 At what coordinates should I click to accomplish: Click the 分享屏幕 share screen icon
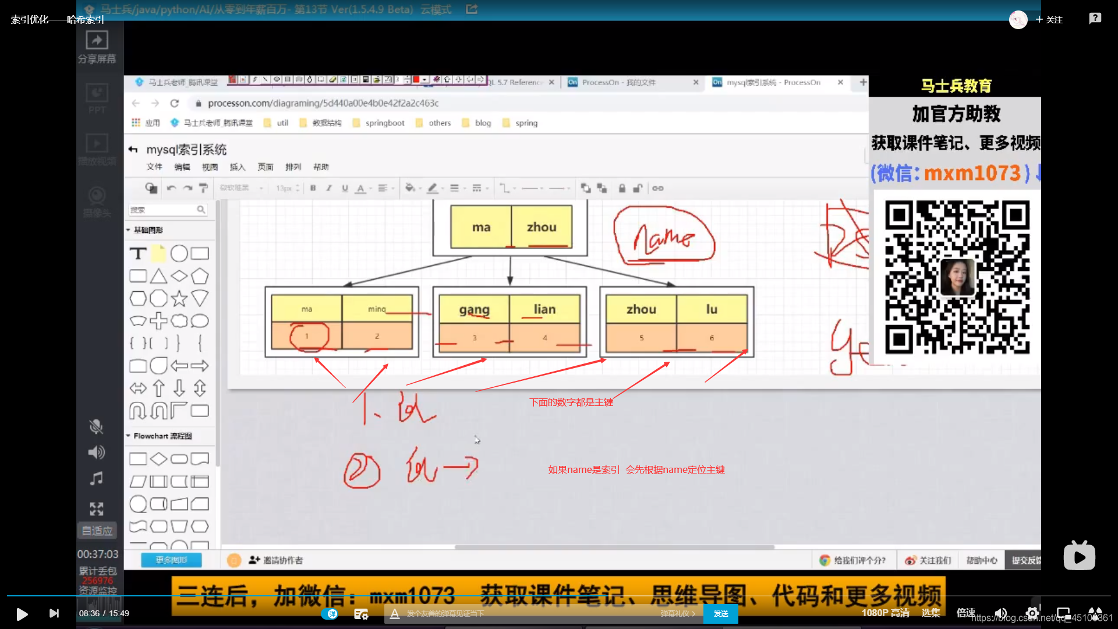pos(97,46)
